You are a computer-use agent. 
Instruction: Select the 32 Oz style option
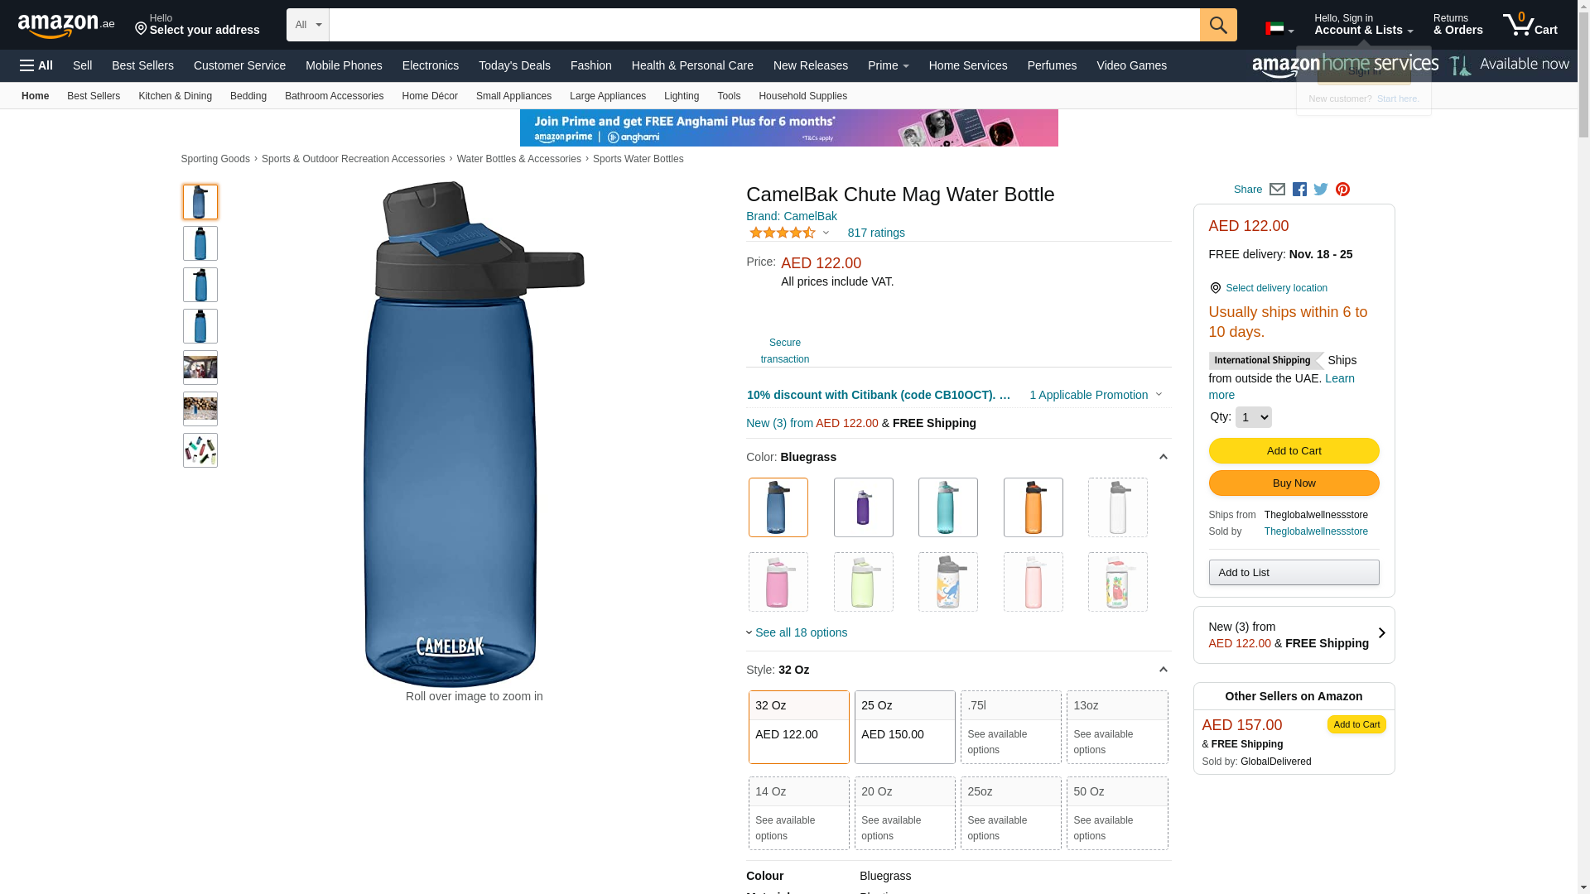[798, 726]
